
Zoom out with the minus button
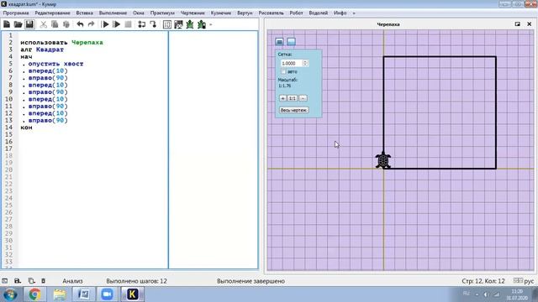[303, 98]
